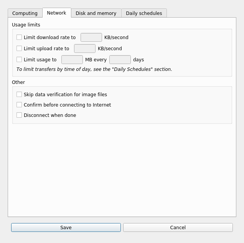Screen dimensions: 244x243
Task: Select the days interval input field
Action: 120,59
